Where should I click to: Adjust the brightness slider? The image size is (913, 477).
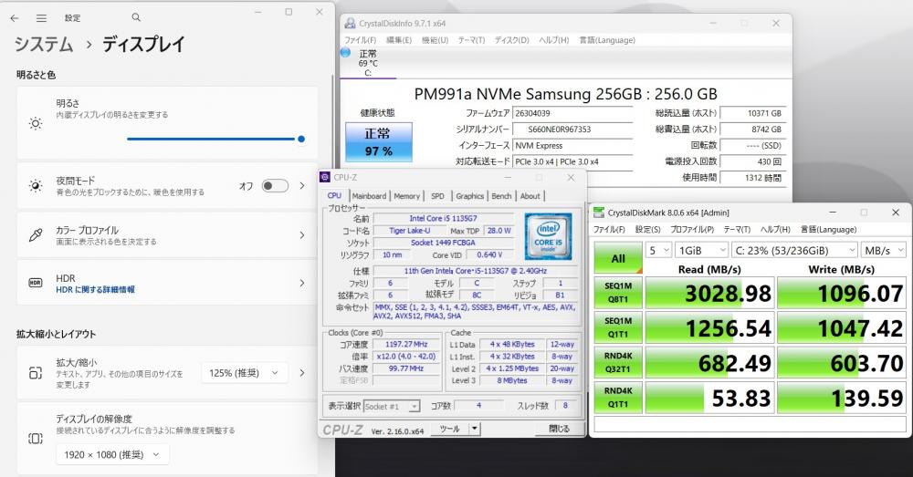pos(215,139)
